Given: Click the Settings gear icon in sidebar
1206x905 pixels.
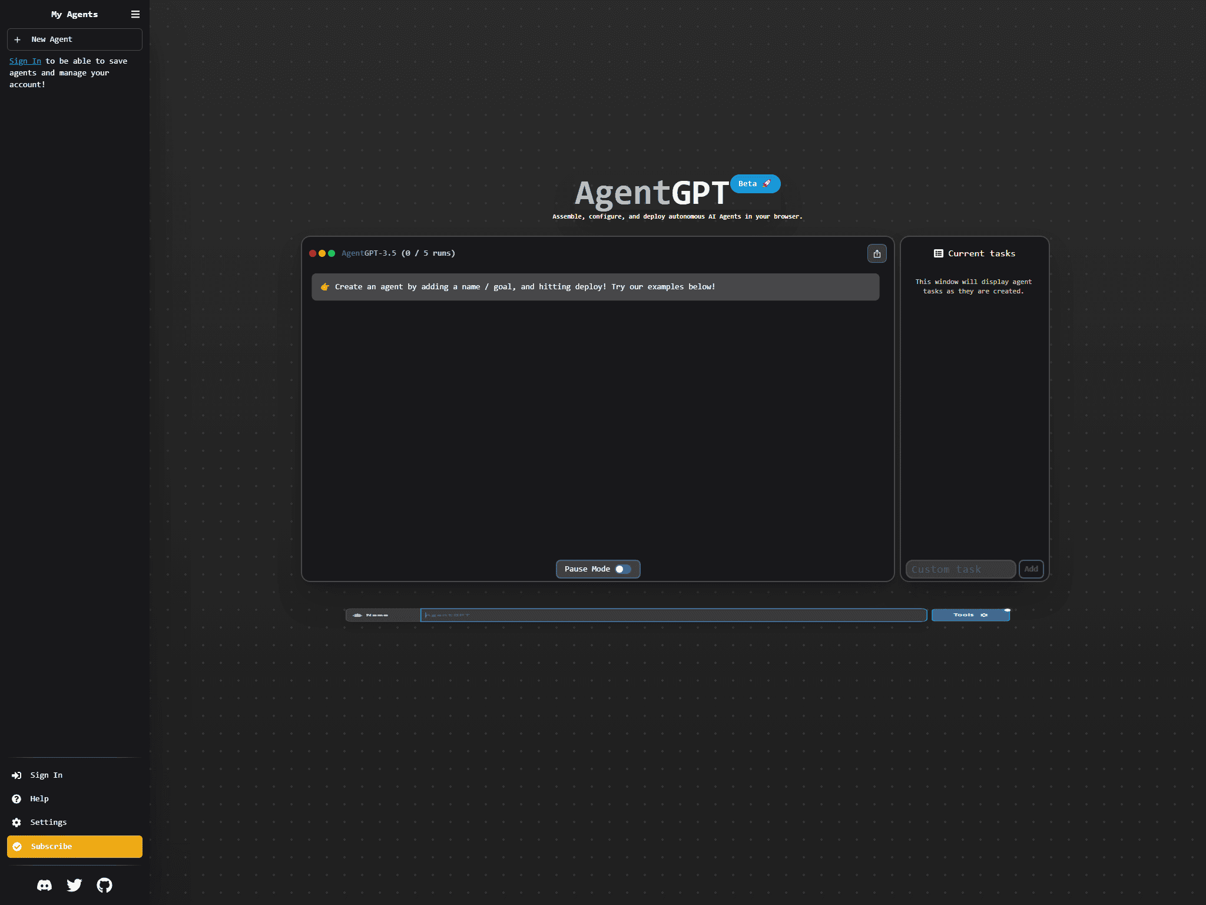Looking at the screenshot, I should pyautogui.click(x=16, y=823).
